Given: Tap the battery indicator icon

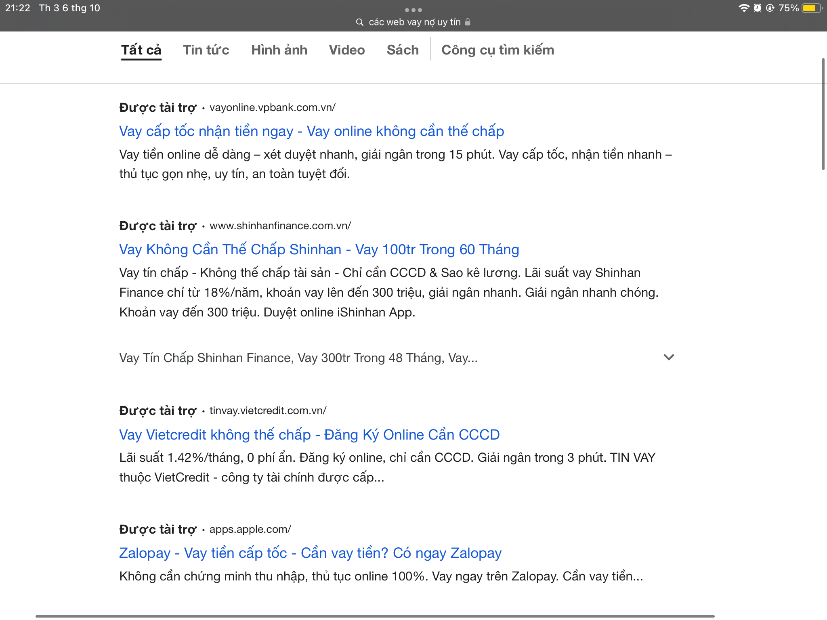Looking at the screenshot, I should tap(812, 8).
